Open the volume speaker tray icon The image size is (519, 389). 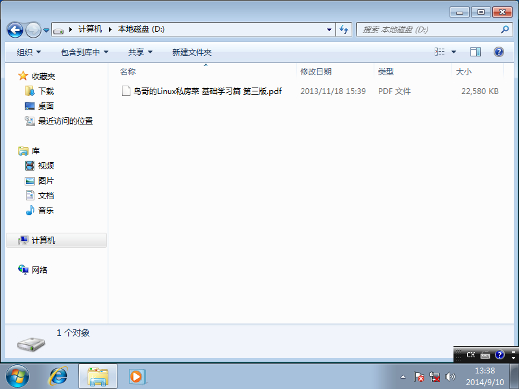click(450, 377)
